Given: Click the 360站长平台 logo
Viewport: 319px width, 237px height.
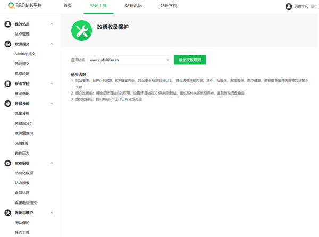Looking at the screenshot, I should coord(25,5).
